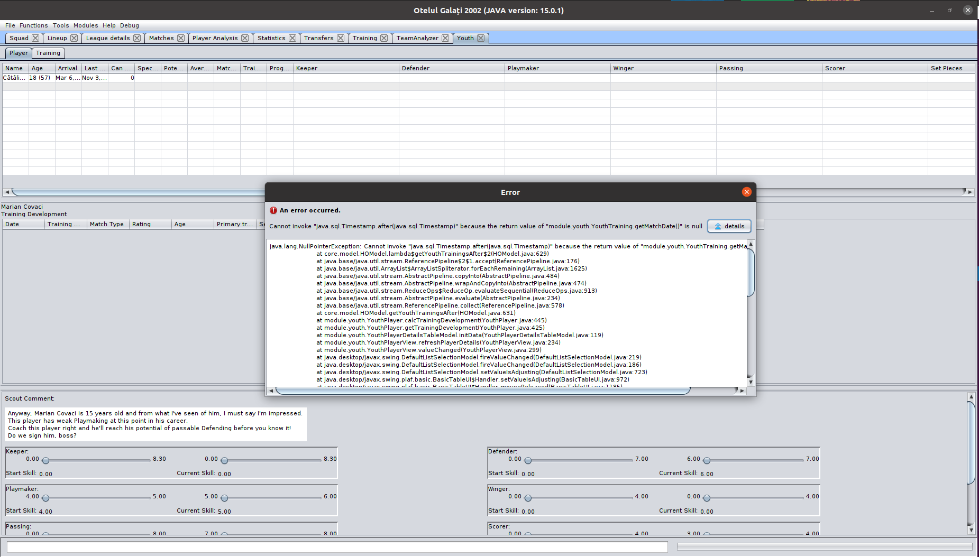Sort players by clicking the Name column header

14,68
